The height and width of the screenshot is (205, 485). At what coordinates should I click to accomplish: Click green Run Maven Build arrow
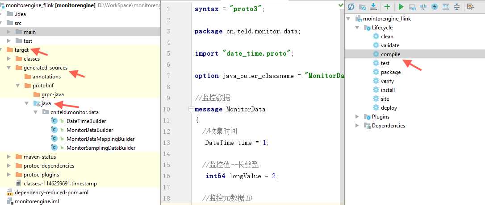[401, 7]
